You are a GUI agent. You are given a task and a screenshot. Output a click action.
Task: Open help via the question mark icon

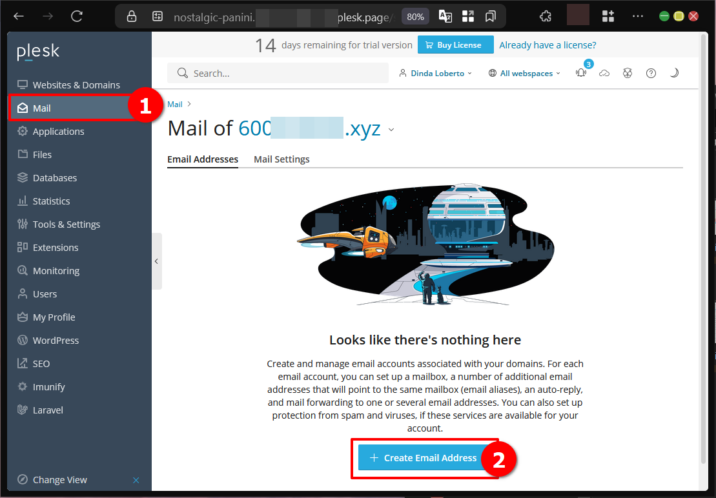pyautogui.click(x=651, y=73)
